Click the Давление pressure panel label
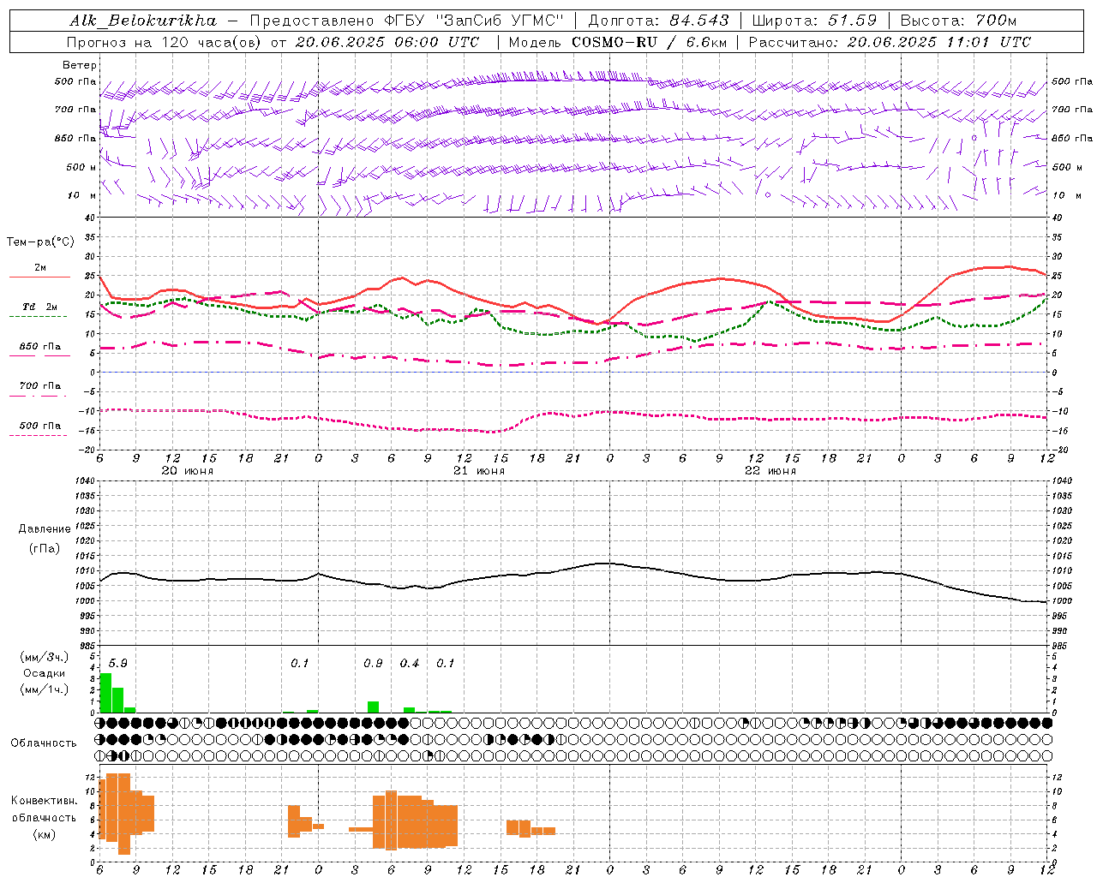Screen dimensions: 1097x877 coord(45,529)
